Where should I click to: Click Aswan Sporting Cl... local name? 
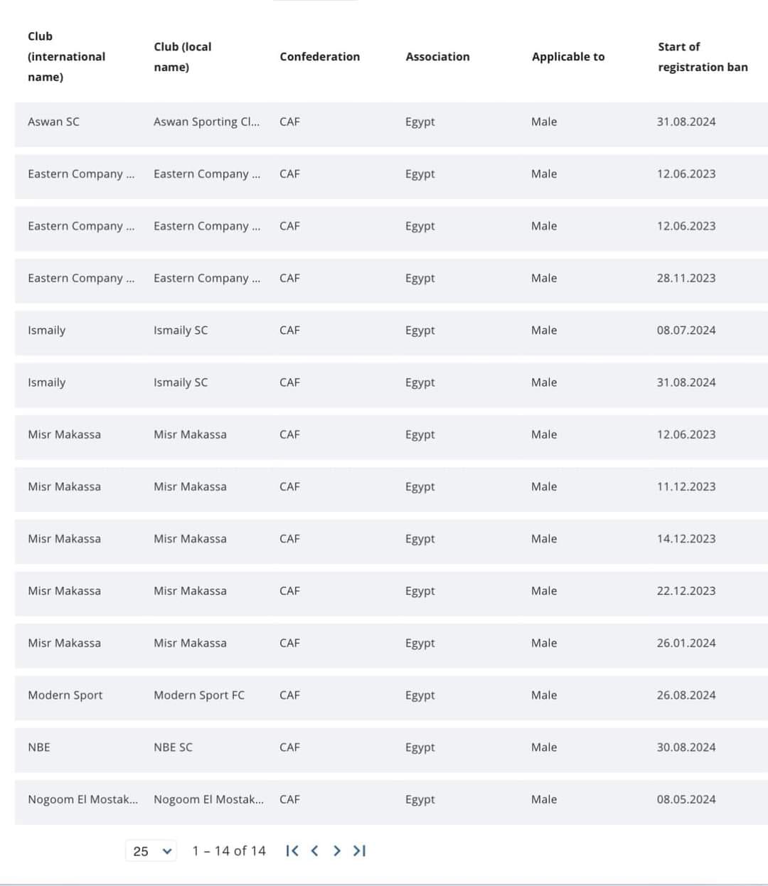206,122
